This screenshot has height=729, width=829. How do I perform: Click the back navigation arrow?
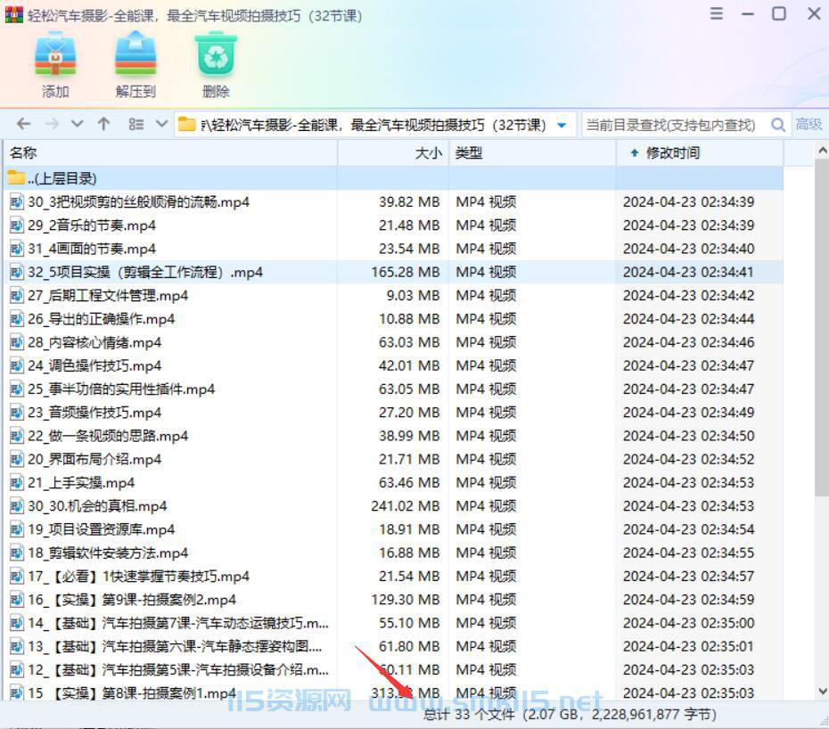tap(23, 124)
